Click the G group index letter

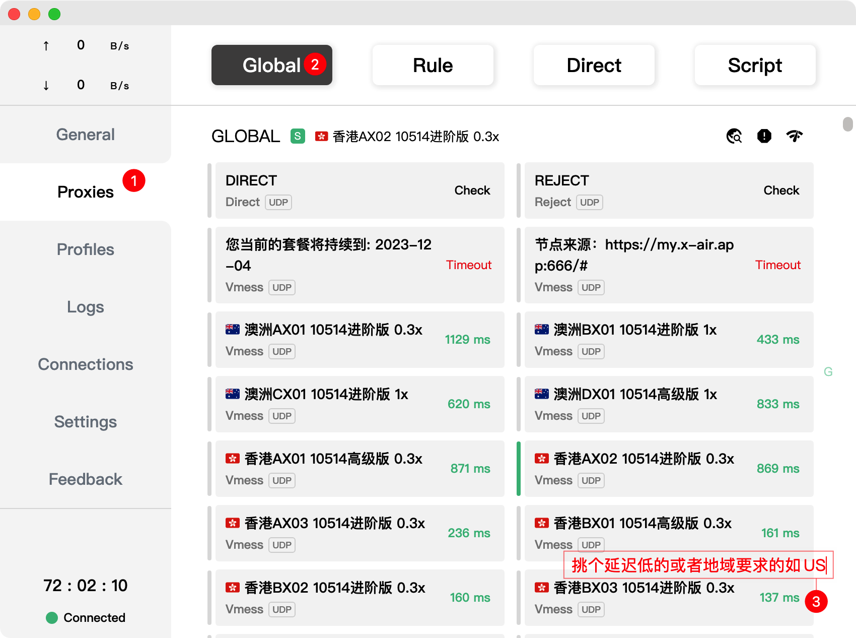point(828,372)
